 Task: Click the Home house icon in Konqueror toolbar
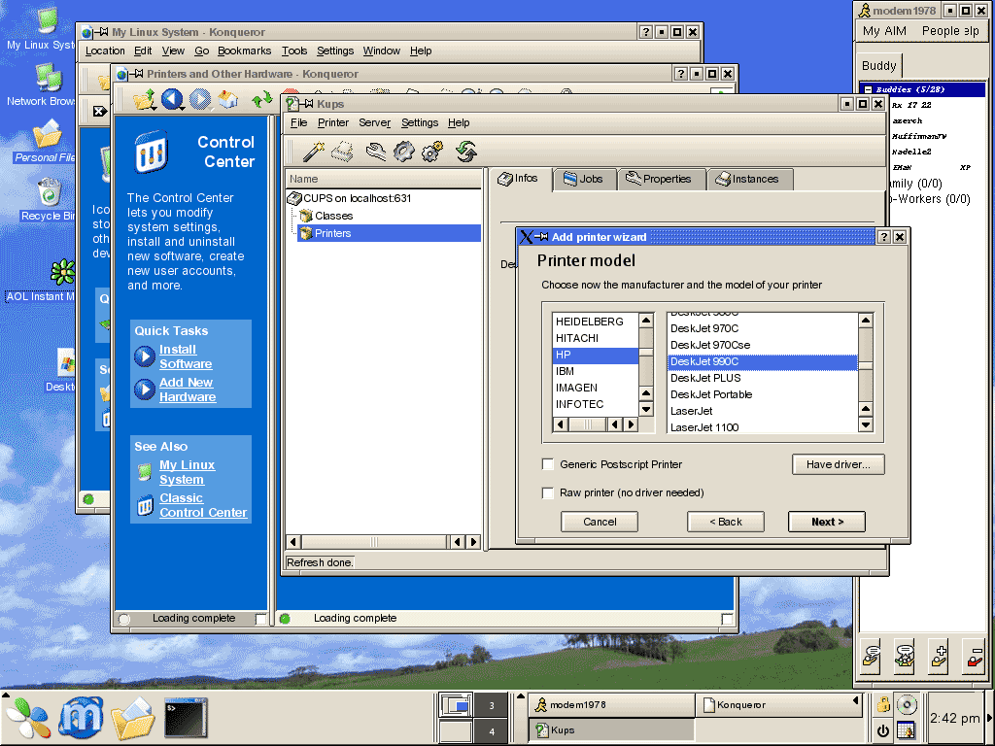point(228,100)
